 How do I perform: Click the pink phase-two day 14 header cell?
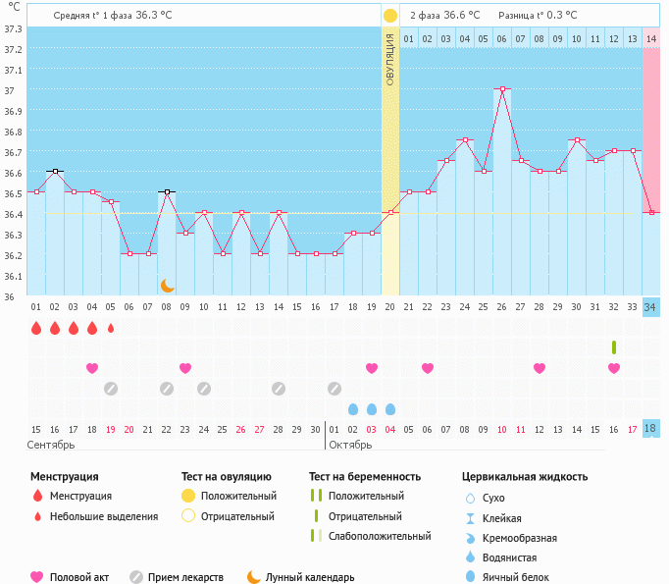click(x=651, y=38)
